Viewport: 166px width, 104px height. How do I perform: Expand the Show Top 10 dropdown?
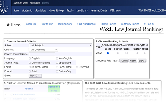point(35,76)
